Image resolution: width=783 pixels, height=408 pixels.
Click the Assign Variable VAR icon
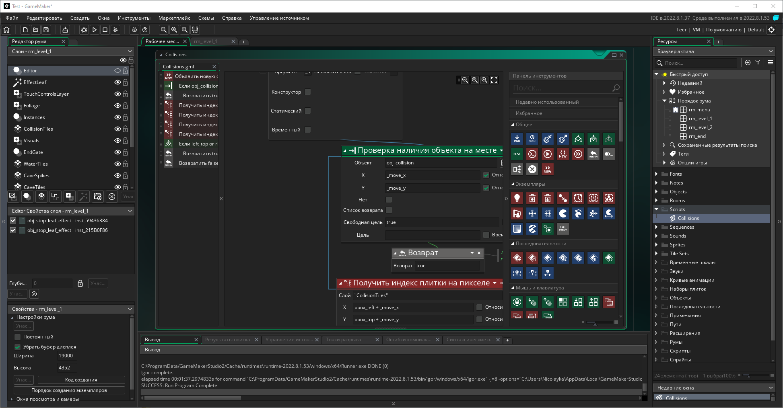coord(517,139)
